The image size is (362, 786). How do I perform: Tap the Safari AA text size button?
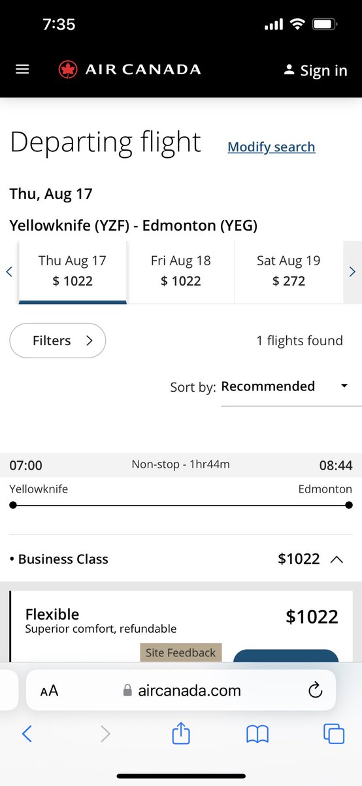click(x=49, y=690)
